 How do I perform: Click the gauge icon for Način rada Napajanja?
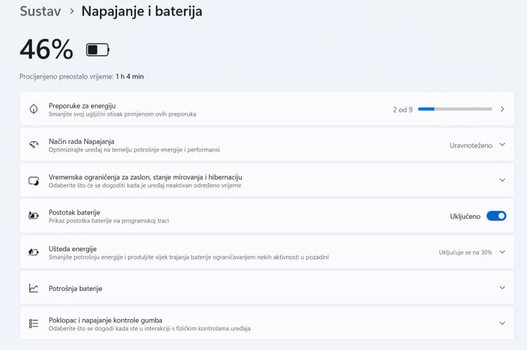(x=34, y=145)
